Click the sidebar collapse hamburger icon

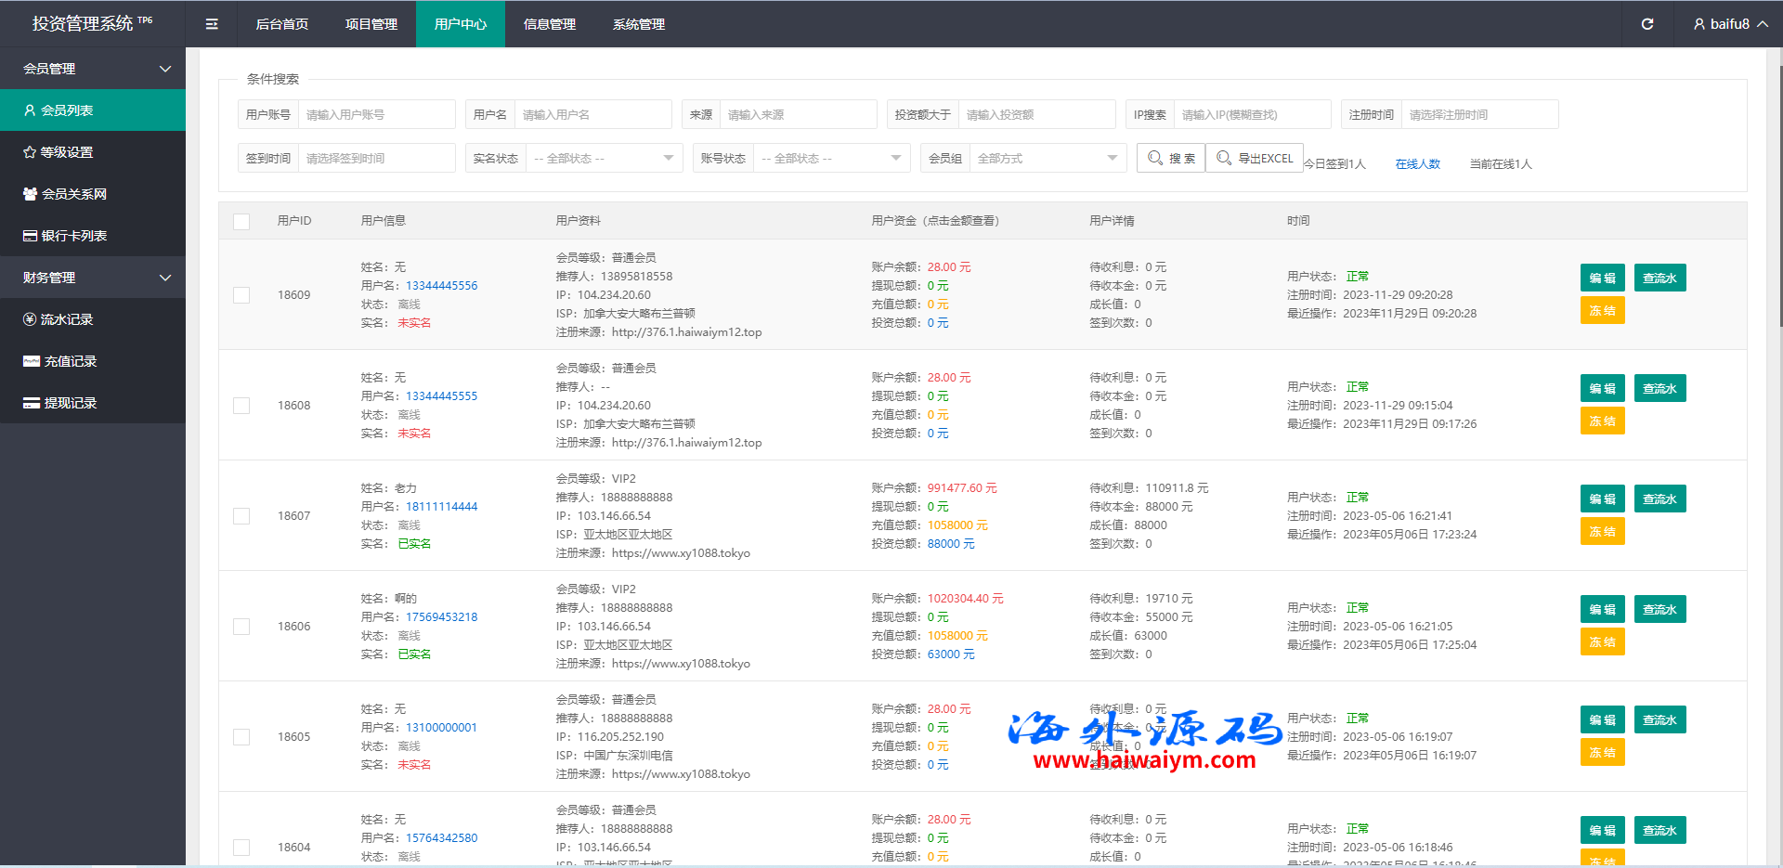point(212,24)
